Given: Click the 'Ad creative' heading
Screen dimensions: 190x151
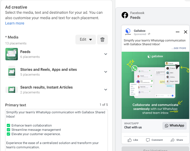Looking at the screenshot, I should [x=16, y=7].
